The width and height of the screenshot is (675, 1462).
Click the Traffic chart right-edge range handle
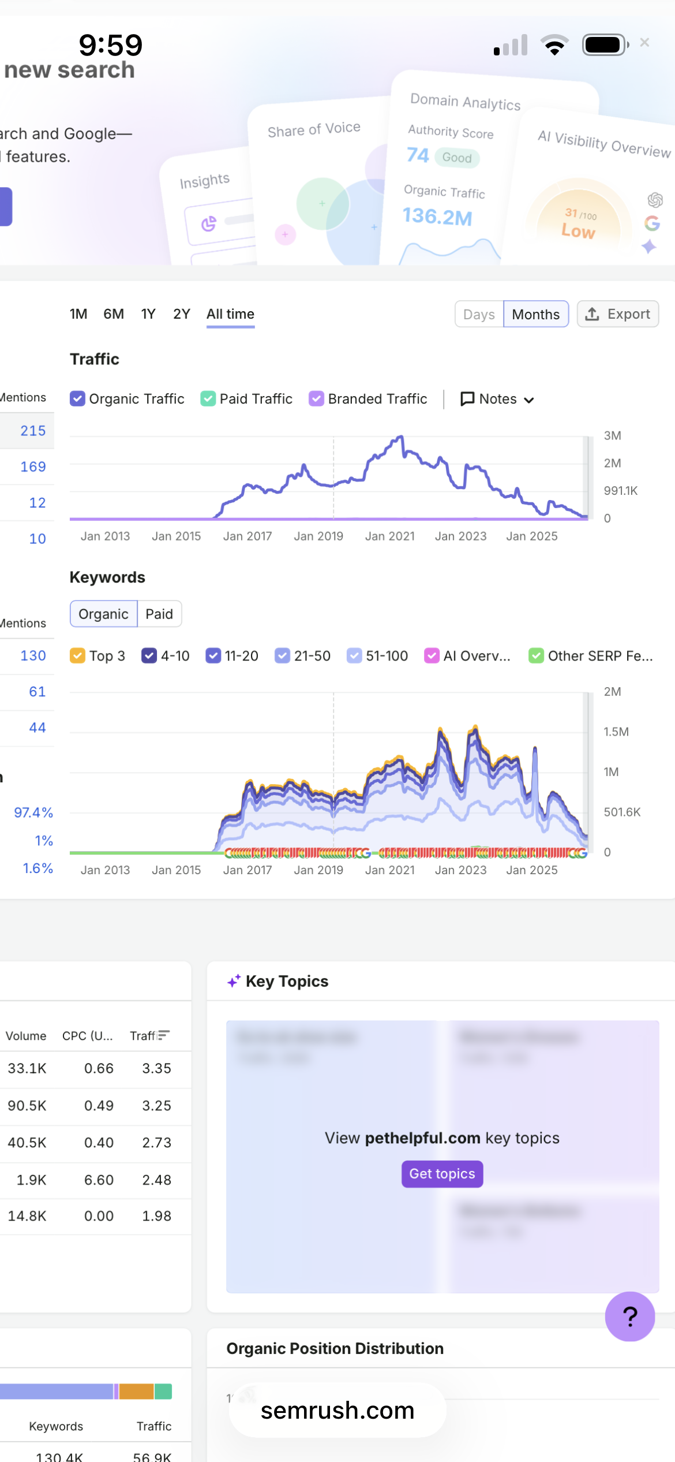pyautogui.click(x=589, y=478)
